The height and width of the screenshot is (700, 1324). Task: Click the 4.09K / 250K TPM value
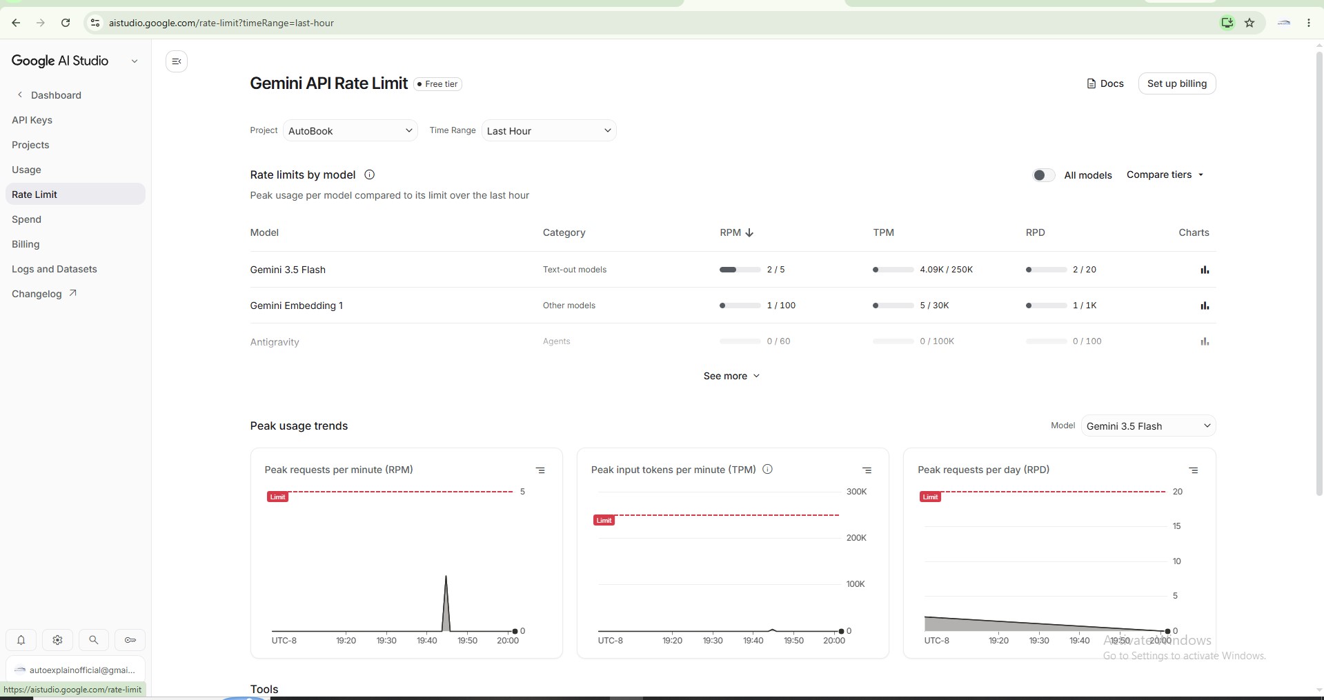click(x=946, y=270)
